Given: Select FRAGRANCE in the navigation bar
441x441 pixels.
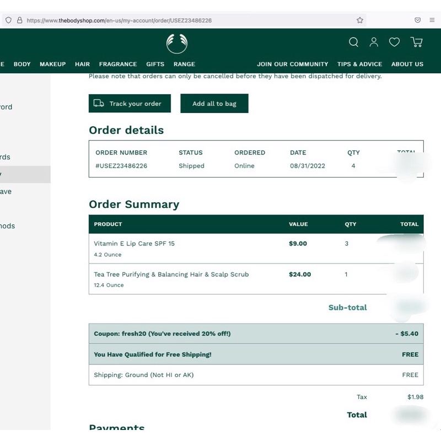Looking at the screenshot, I should pyautogui.click(x=118, y=64).
